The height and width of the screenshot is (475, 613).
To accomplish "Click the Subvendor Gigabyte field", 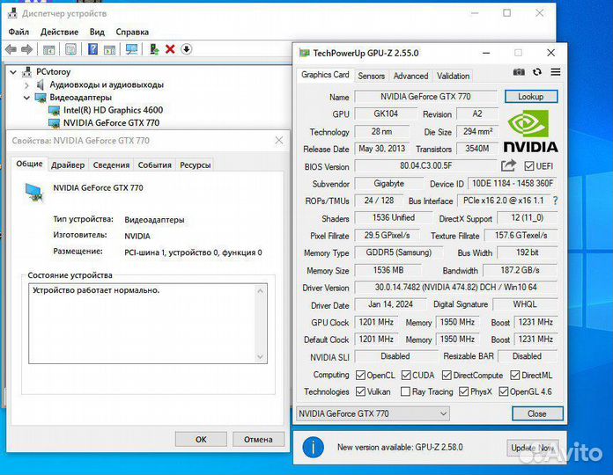I will click(x=388, y=184).
